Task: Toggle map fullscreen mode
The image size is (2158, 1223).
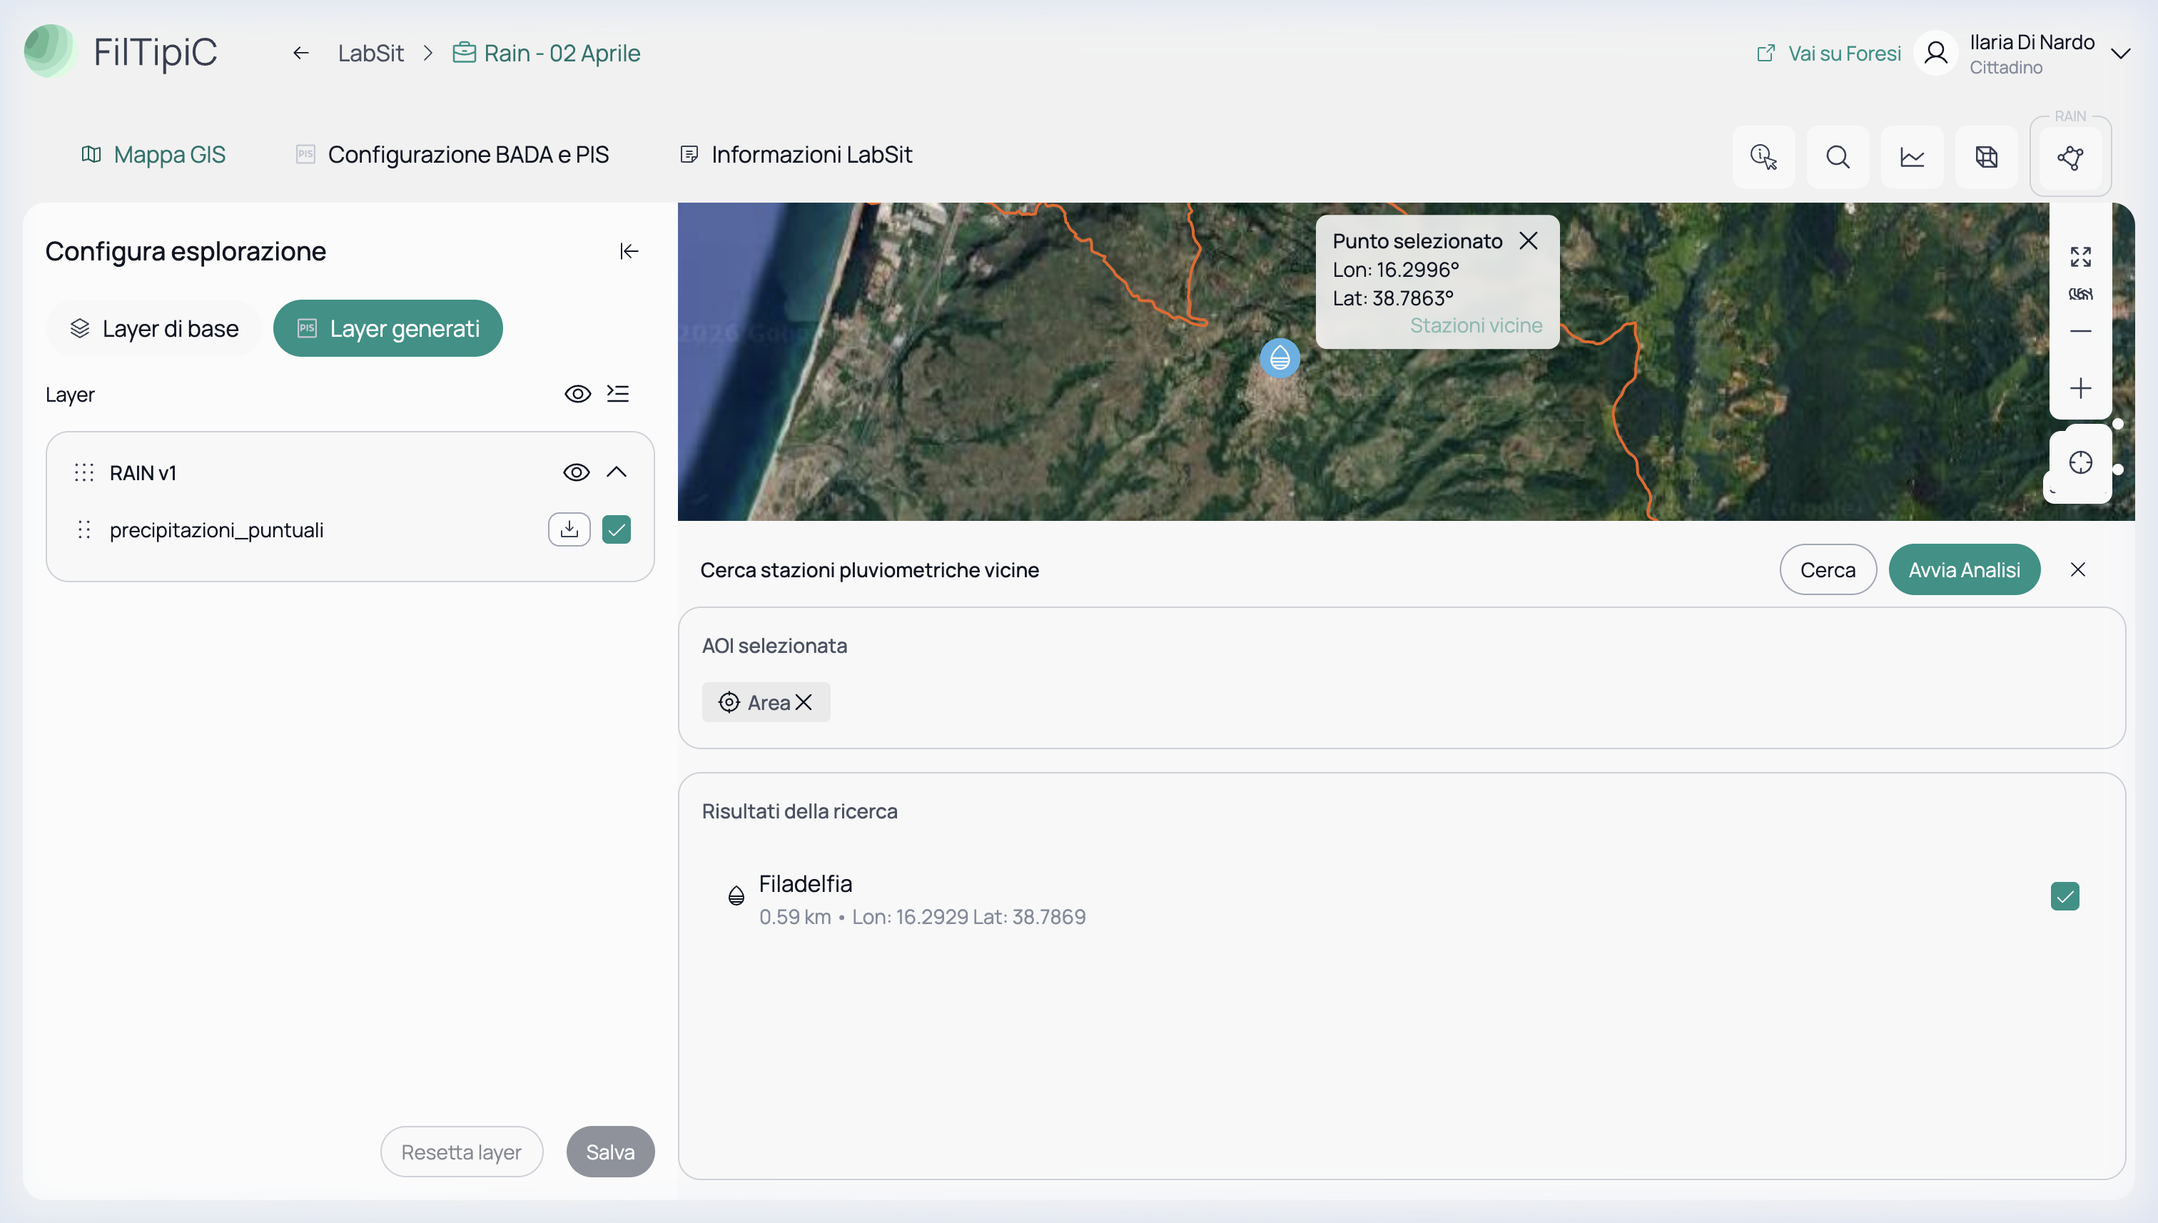Action: point(2081,257)
